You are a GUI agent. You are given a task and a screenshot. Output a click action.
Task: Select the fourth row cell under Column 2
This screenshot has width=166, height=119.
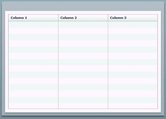83,43
